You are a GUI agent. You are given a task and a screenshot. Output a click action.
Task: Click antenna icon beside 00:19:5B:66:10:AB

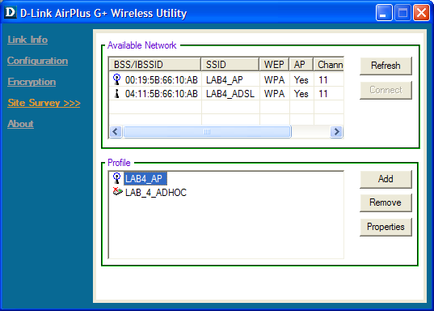[x=117, y=79]
